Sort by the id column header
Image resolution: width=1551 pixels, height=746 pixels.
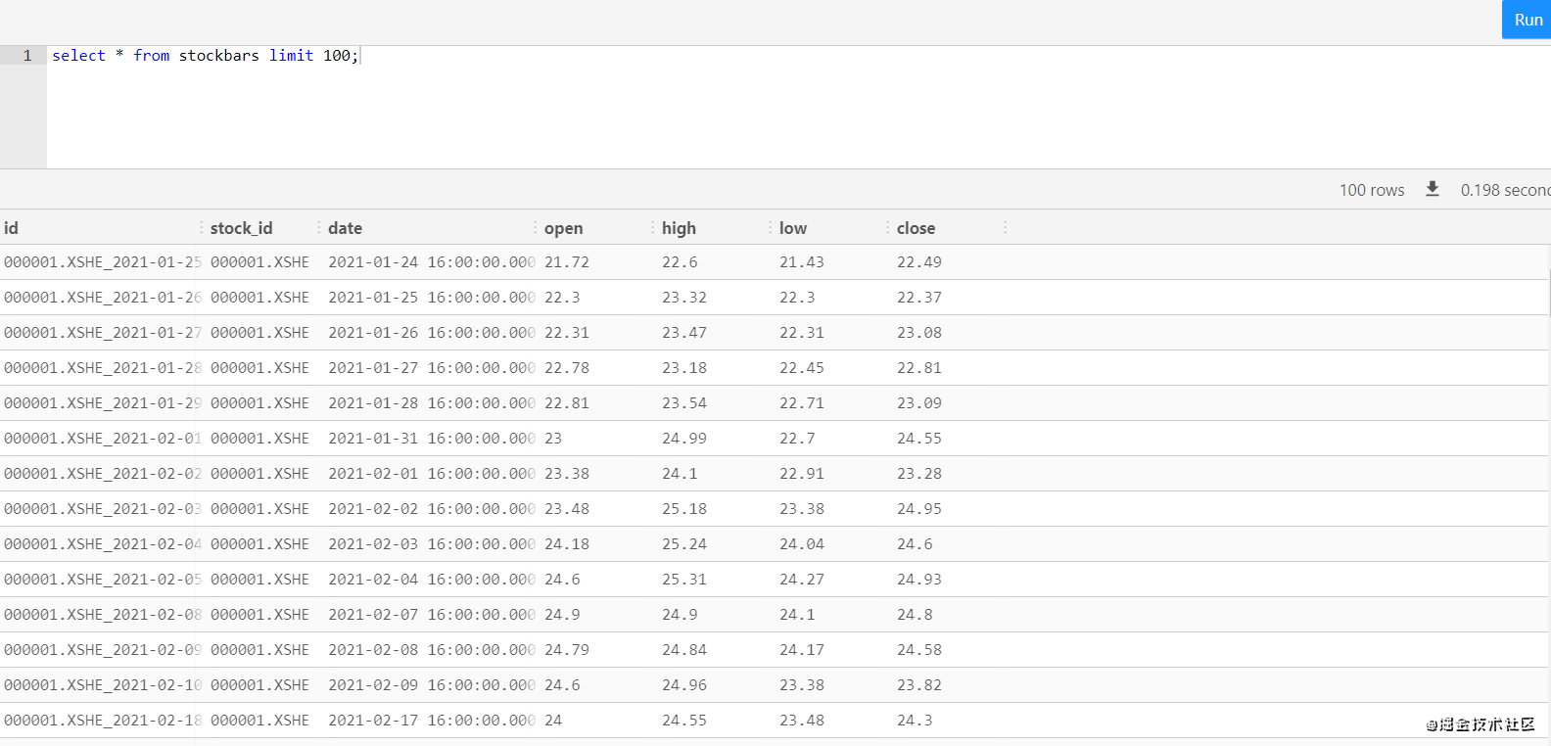12,228
